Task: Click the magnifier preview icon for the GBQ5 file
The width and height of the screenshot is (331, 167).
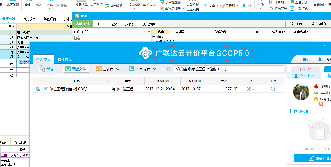Action: [273, 89]
